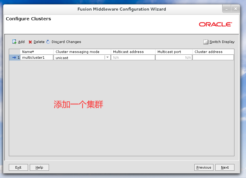
Task: Click the Multicast port column header
Action: point(174,52)
